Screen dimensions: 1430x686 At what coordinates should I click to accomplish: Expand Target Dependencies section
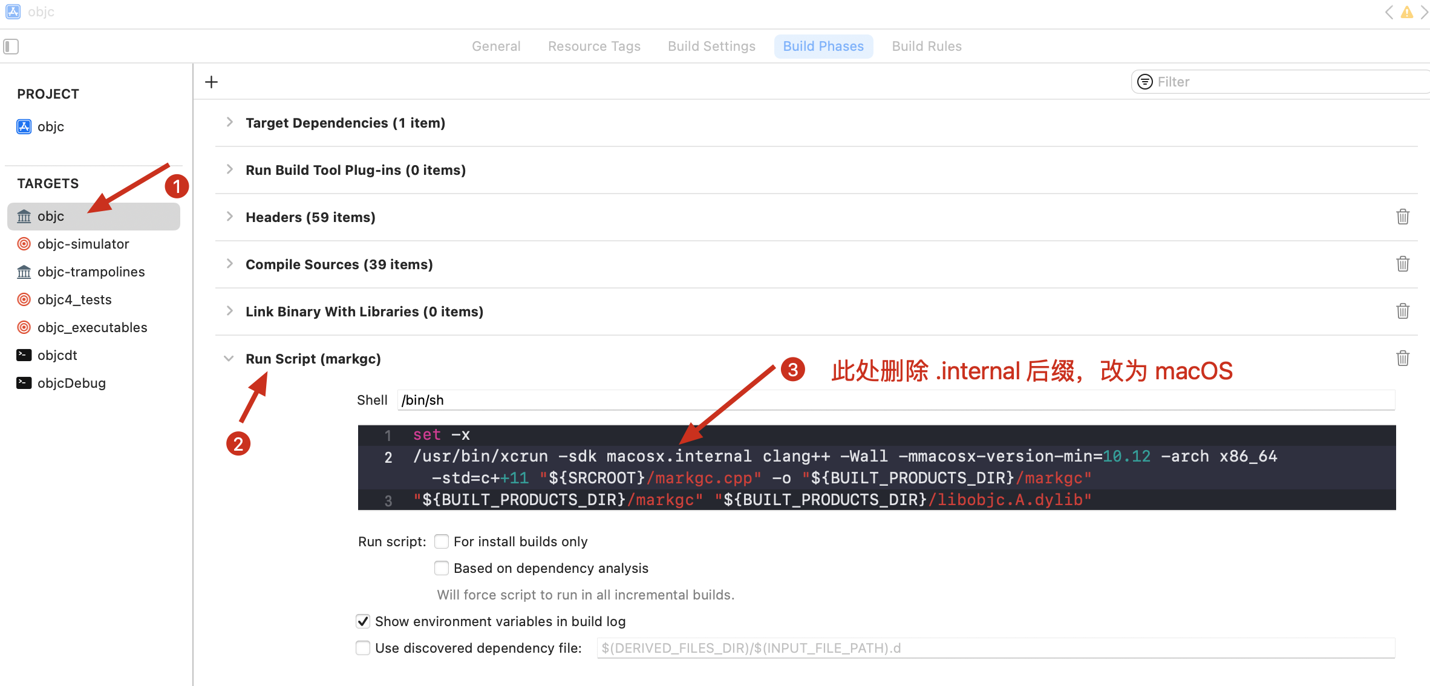click(229, 122)
